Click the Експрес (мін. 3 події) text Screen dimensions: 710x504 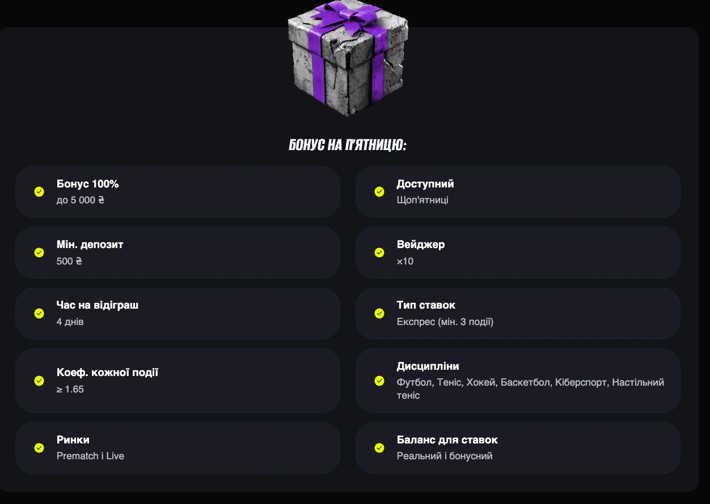pyautogui.click(x=445, y=322)
